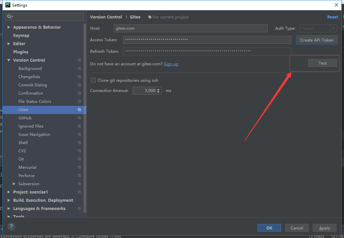Click the project-level icon beside Background
Image resolution: width=344 pixels, height=238 pixels.
[79, 69]
